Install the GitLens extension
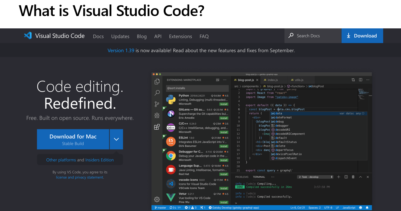 224,118
